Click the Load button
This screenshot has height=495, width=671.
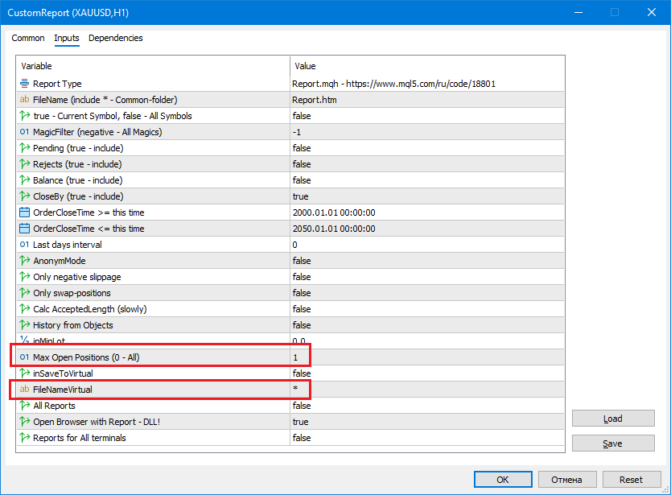[612, 419]
